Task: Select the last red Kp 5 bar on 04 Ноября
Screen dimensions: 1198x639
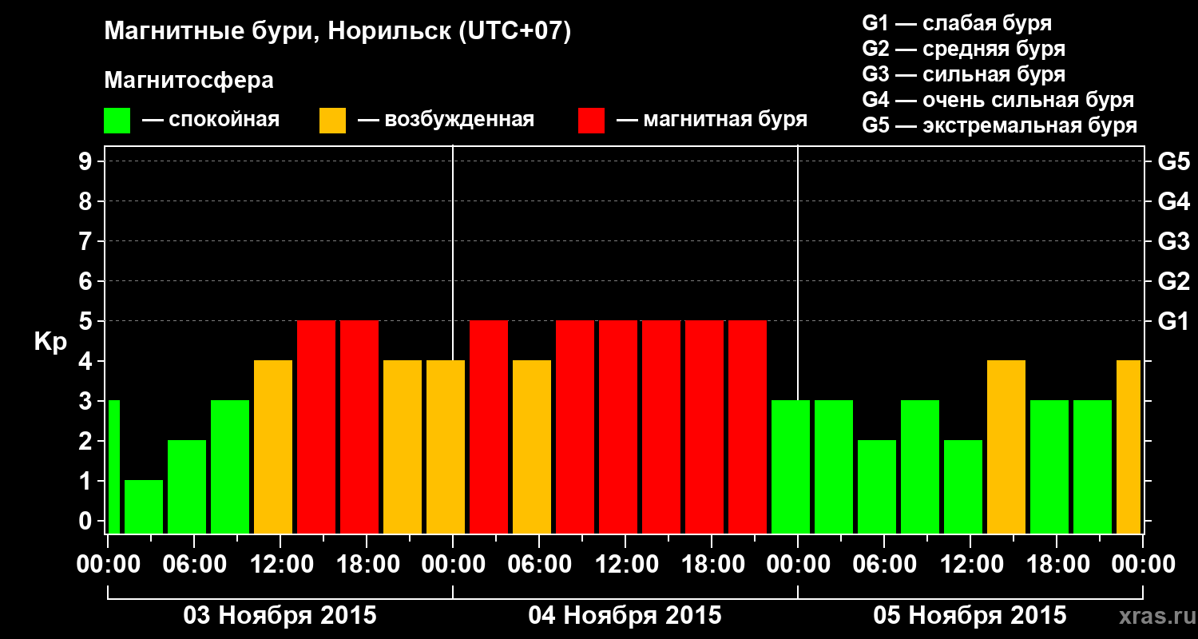Action: pyautogui.click(x=748, y=427)
